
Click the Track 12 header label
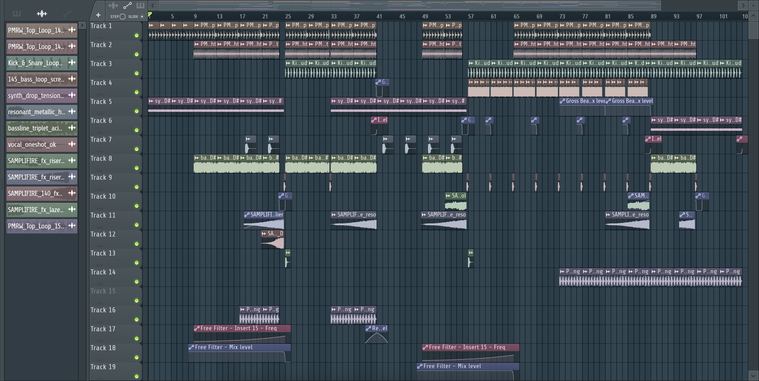[x=103, y=234]
